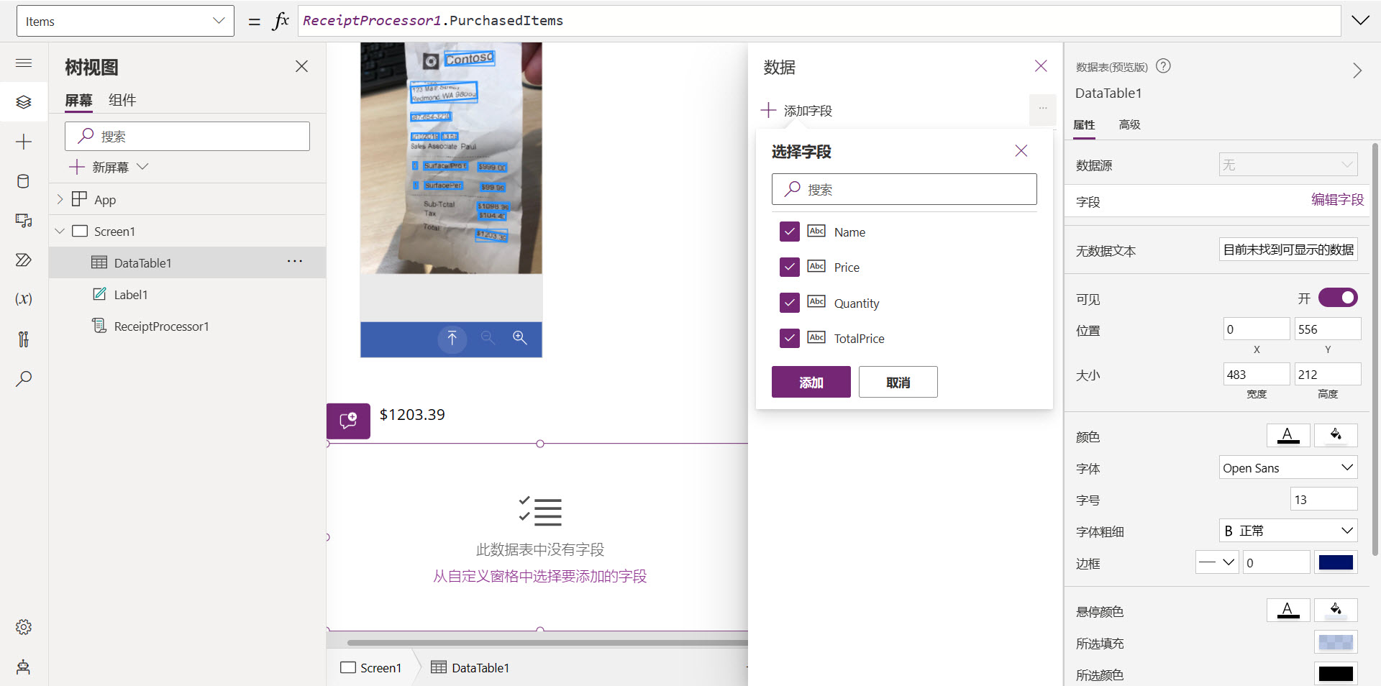1381x686 pixels.
Task: Close the 数据 panel
Action: point(1041,66)
